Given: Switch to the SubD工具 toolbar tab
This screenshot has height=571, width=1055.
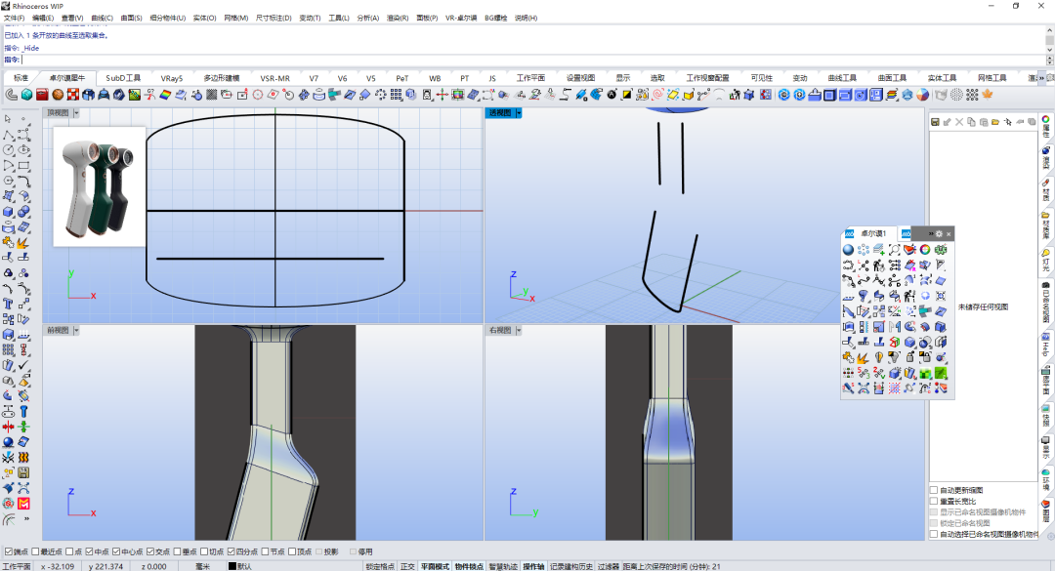Looking at the screenshot, I should pos(123,78).
